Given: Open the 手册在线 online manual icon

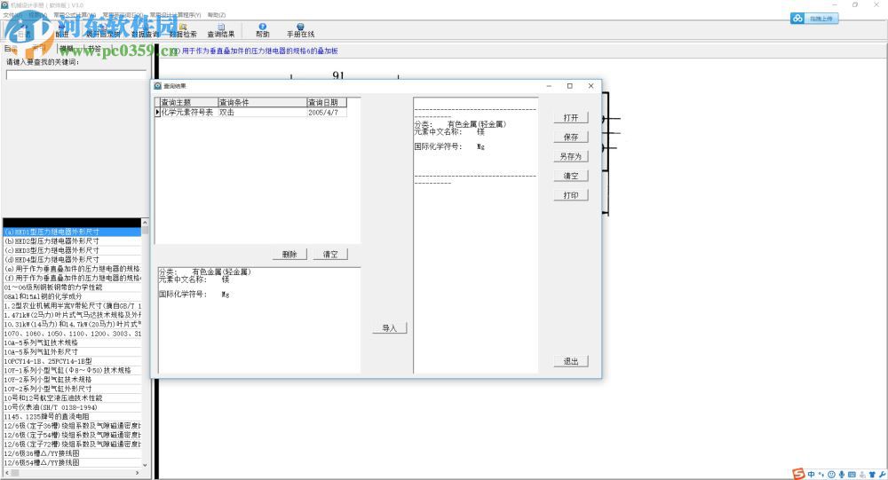Looking at the screenshot, I should [x=300, y=30].
